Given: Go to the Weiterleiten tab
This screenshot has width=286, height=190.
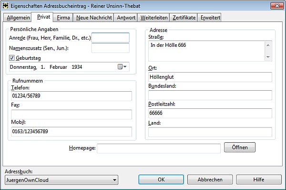Looking at the screenshot, I should tap(153, 18).
